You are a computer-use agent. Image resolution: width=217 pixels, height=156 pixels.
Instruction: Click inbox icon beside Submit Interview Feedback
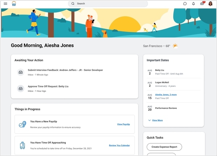(21, 72)
